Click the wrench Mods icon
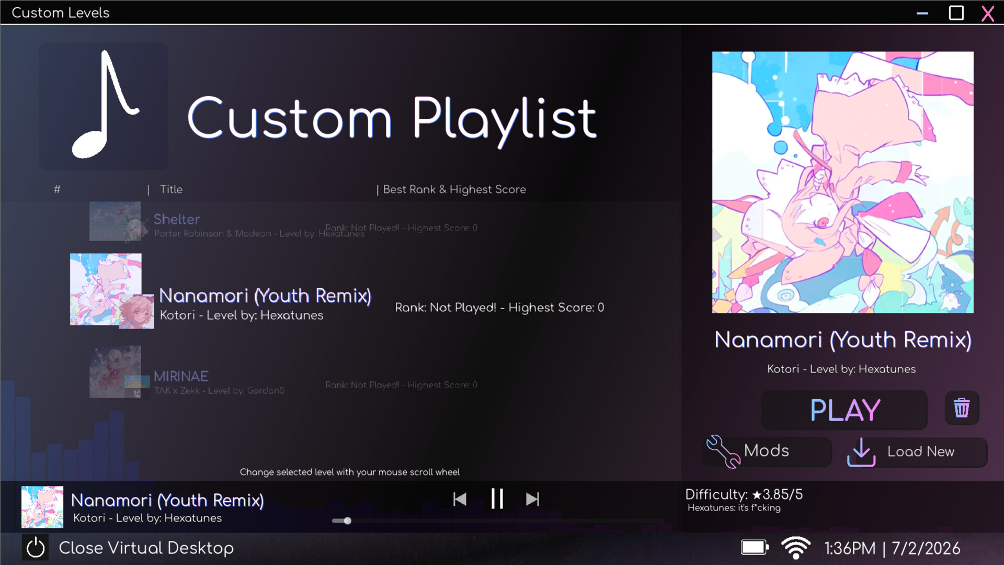Viewport: 1004px width, 565px height. (x=723, y=451)
